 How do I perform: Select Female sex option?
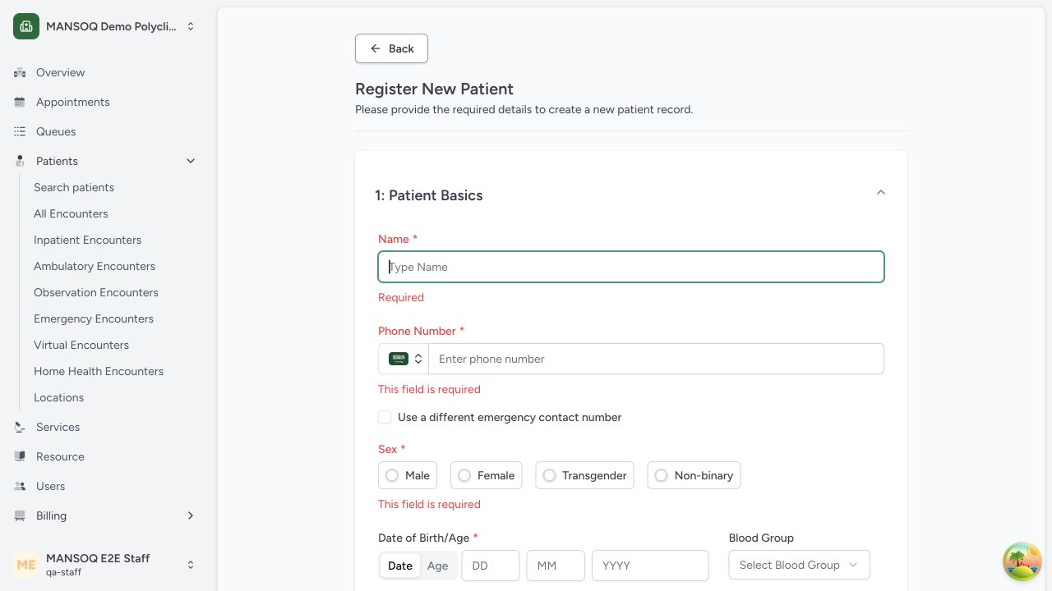[487, 475]
